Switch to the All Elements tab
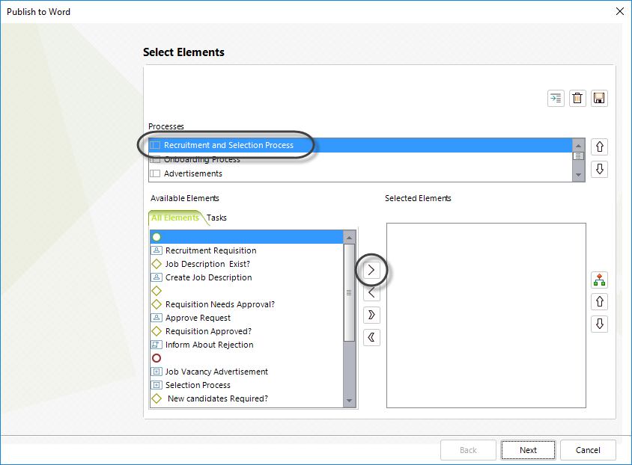The width and height of the screenshot is (632, 465). pyautogui.click(x=175, y=218)
